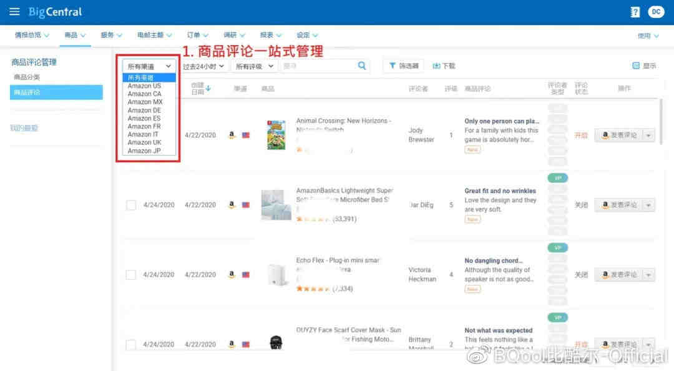
Task: Tick the checkbox for AmazonBasics bed sheet row
Action: [x=131, y=205]
